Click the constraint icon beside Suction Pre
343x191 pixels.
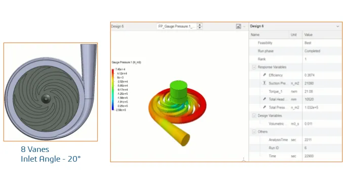[265, 83]
